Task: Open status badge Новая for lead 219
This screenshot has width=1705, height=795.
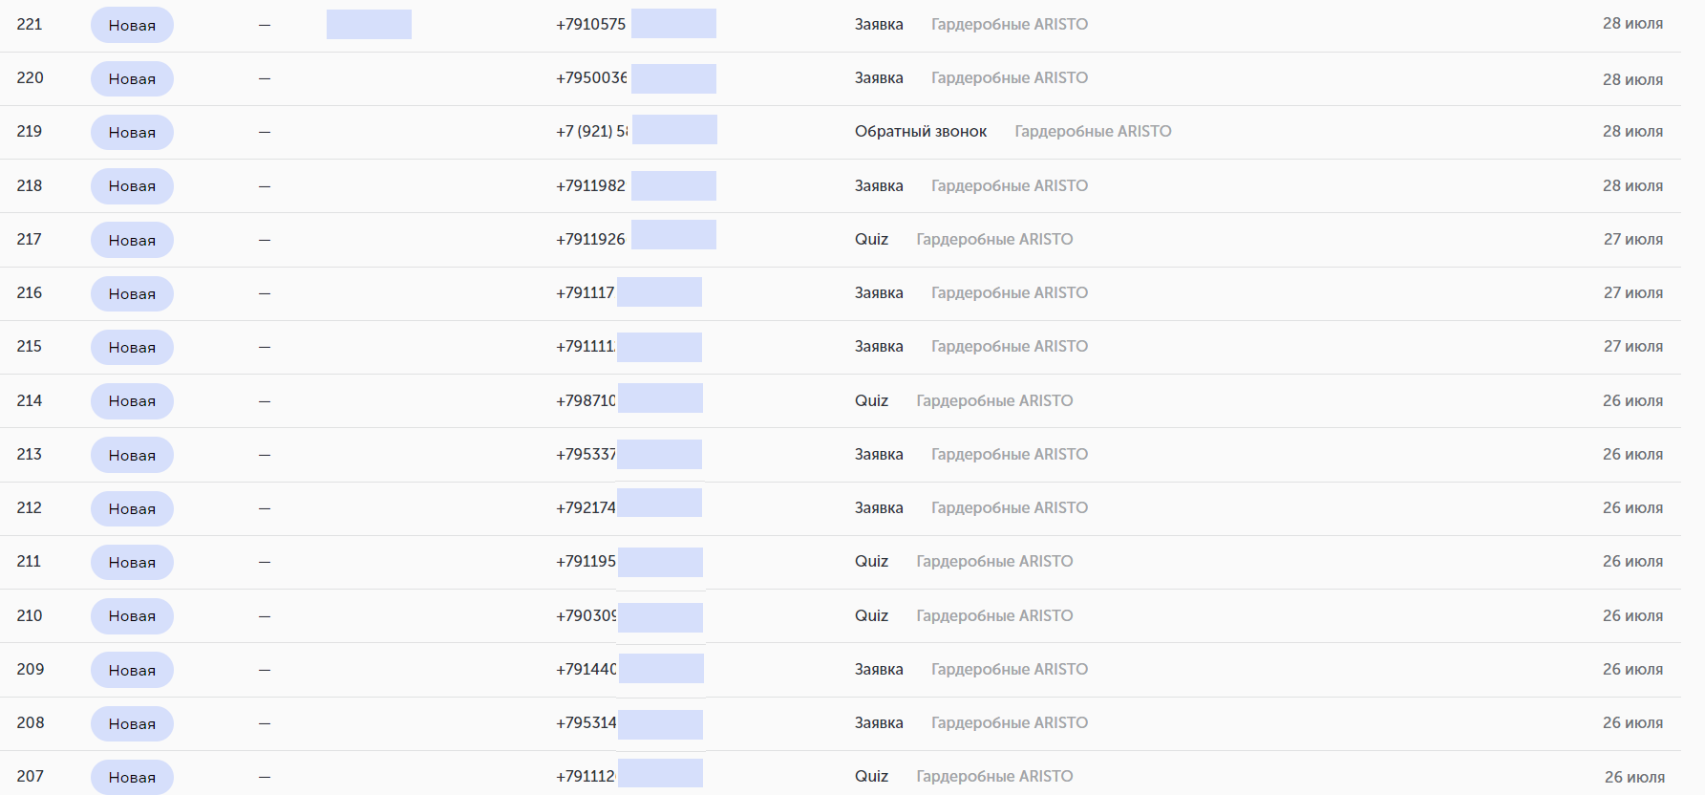Action: pos(132,132)
